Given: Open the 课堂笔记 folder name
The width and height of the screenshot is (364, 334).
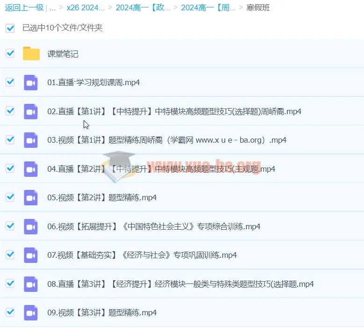Looking at the screenshot, I should [63, 54].
